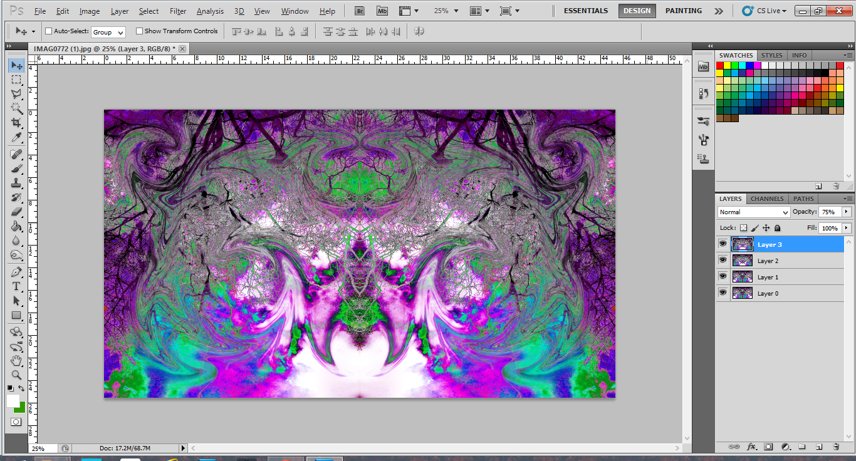The height and width of the screenshot is (461, 856).
Task: Select the Path Selection tool
Action: coord(16,301)
